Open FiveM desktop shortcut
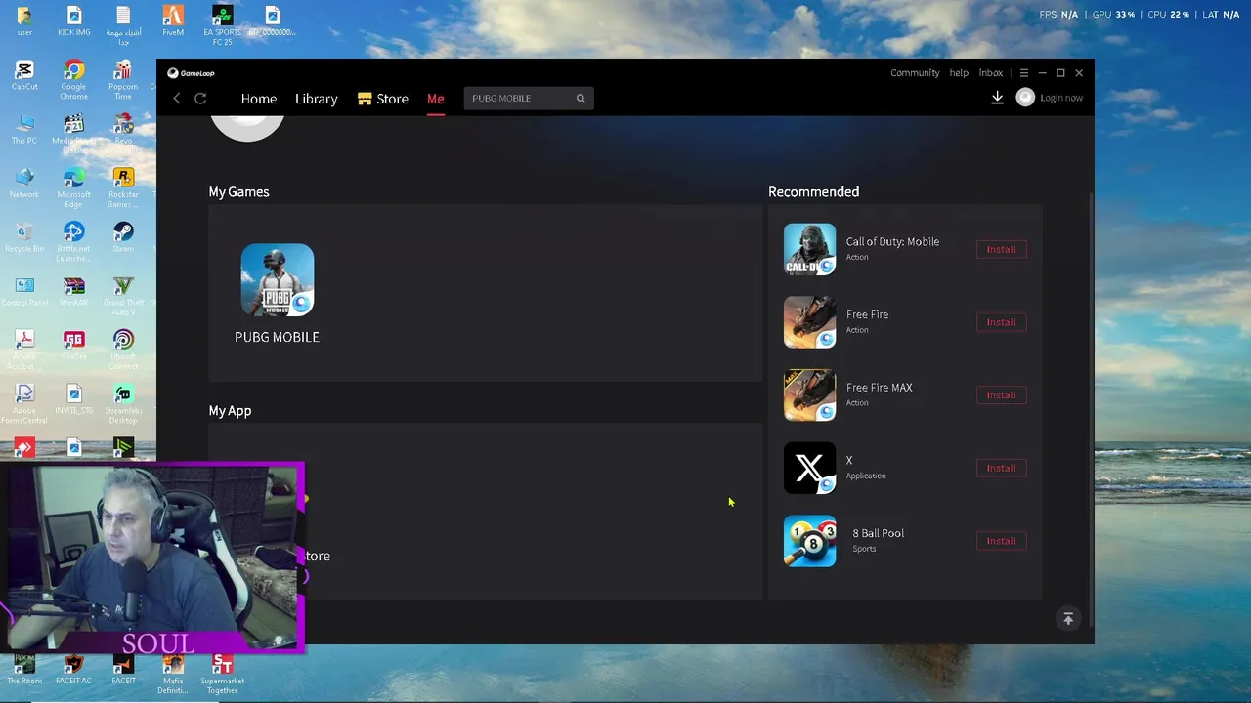This screenshot has width=1251, height=703. tap(173, 21)
